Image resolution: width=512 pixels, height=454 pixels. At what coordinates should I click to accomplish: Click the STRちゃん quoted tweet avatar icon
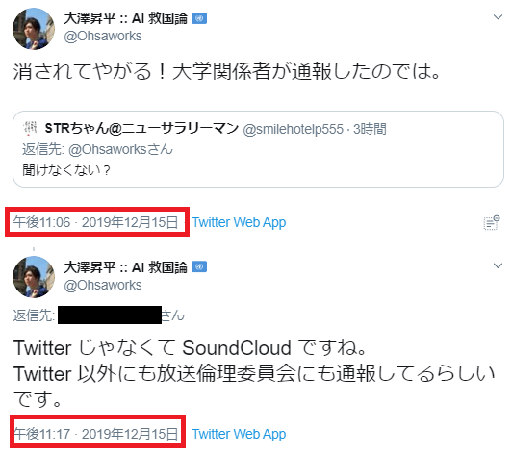(x=31, y=128)
